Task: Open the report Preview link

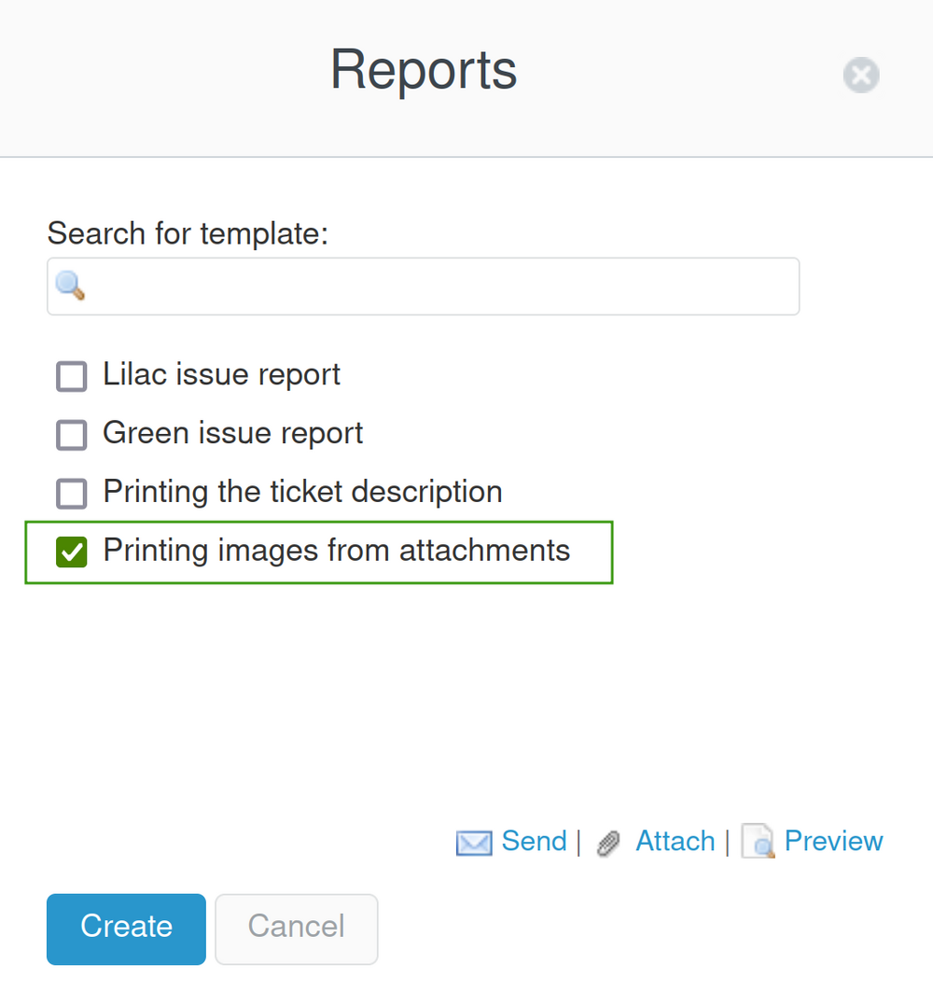Action: (833, 841)
